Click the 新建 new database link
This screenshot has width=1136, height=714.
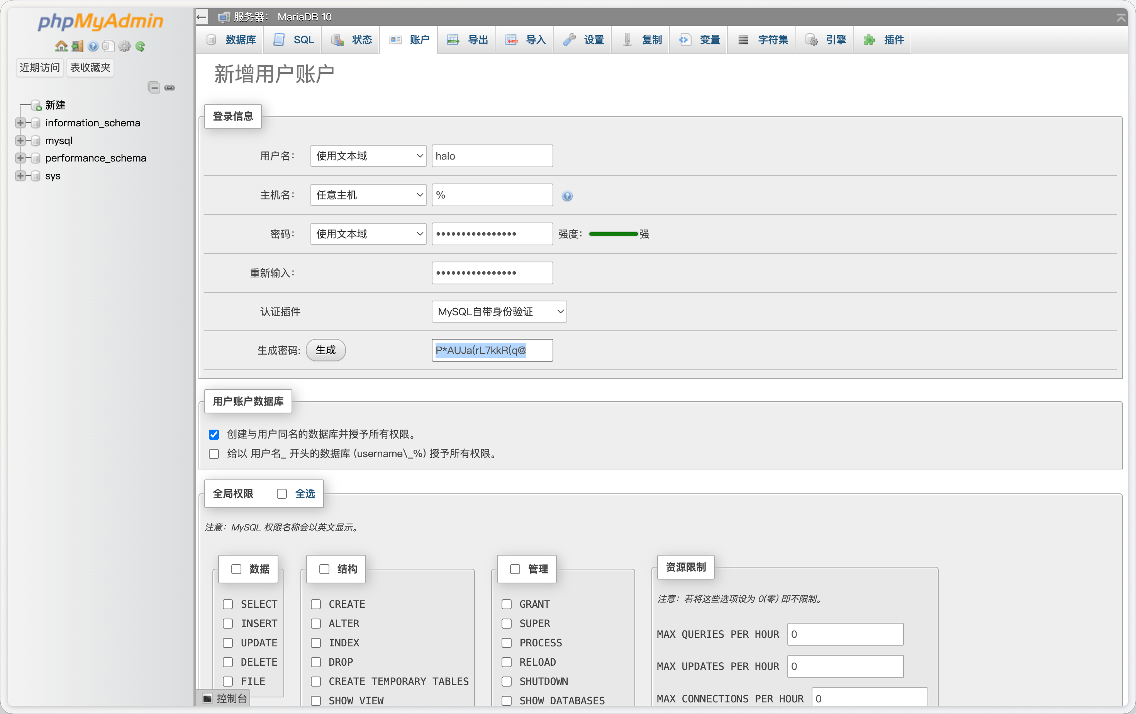pos(55,105)
